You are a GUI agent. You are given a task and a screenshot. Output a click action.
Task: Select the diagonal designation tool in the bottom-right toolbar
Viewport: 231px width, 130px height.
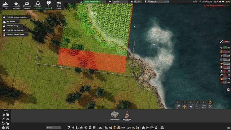178,107
